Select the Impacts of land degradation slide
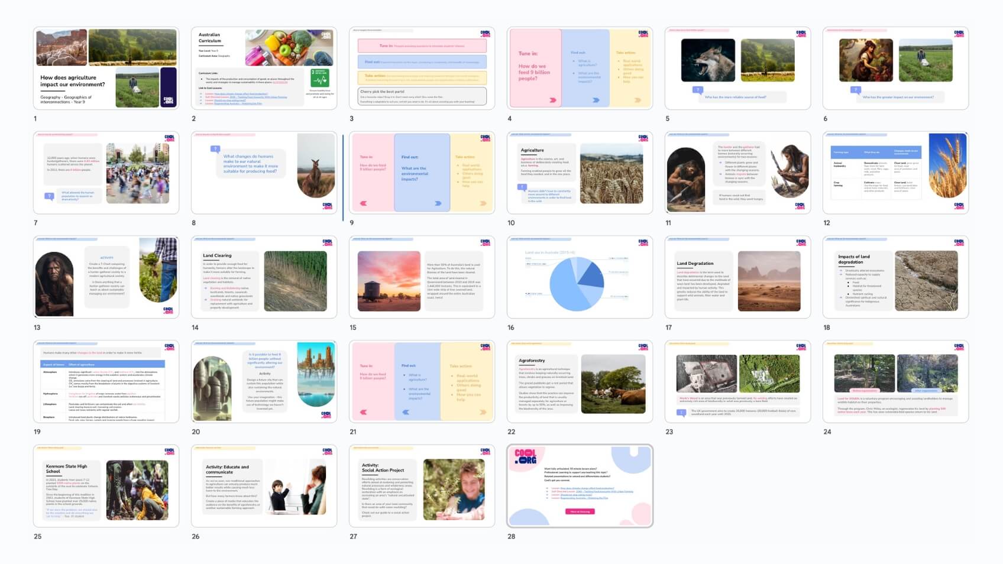This screenshot has height=564, width=1003. (895, 277)
